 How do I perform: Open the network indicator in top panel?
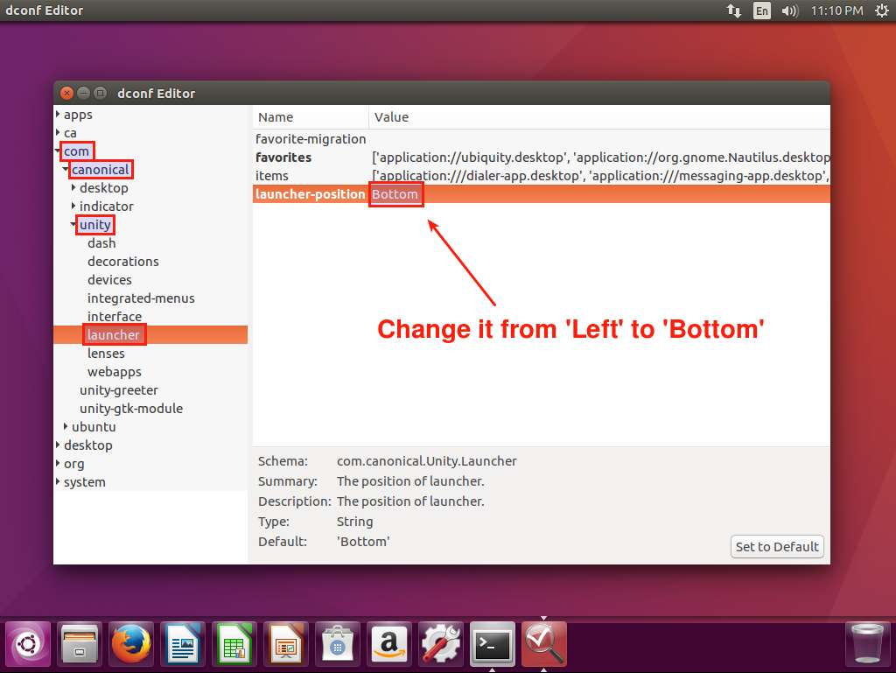pyautogui.click(x=734, y=11)
